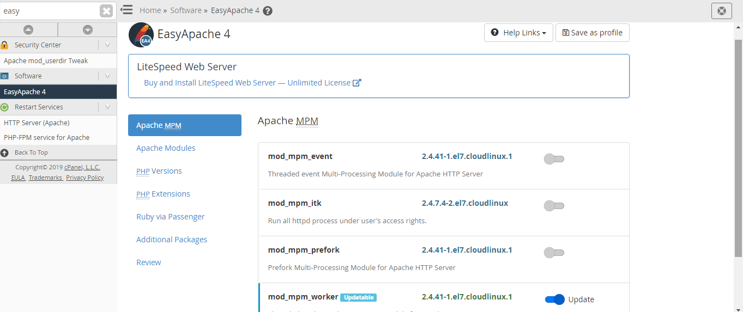Click Save as profile button
743x312 pixels.
(x=593, y=33)
